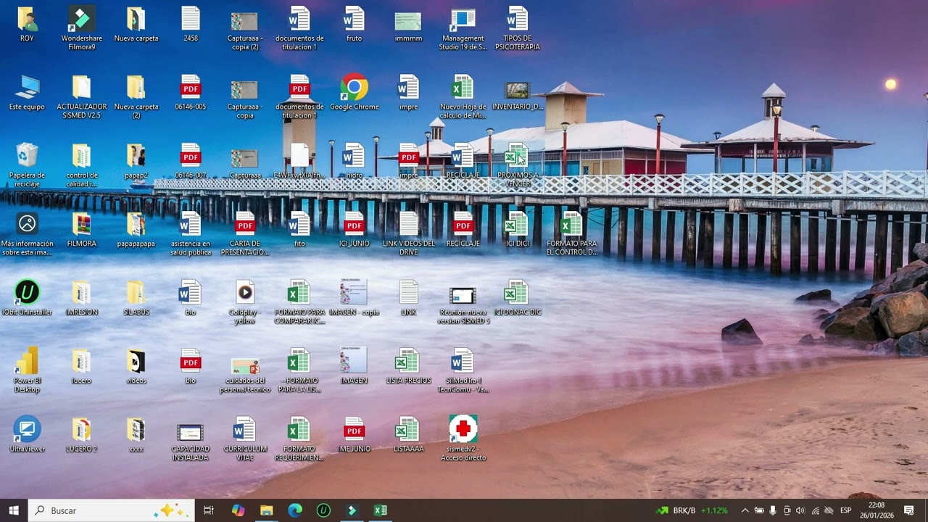Screen dimensions: 928x522
Task: Select the asistencia en salud publica document
Action: pyautogui.click(x=191, y=233)
